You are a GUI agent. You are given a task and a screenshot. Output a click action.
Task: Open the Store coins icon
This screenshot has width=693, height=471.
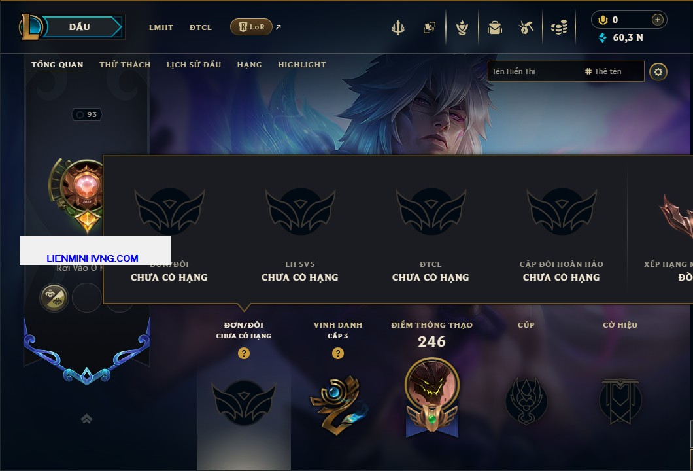[558, 28]
